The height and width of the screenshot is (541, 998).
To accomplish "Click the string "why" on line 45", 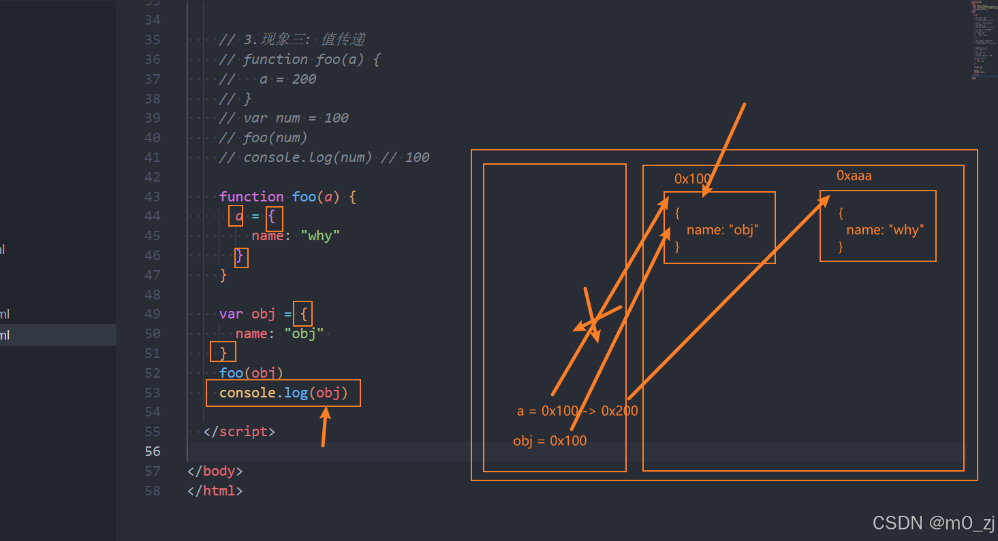I will (319, 235).
